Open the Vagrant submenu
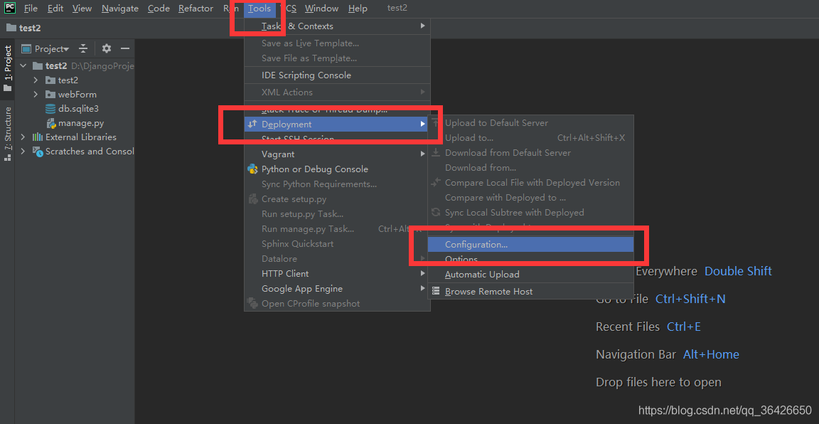 click(337, 154)
